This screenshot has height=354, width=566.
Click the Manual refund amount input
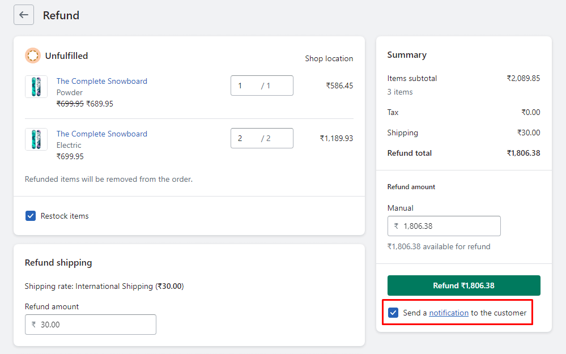444,226
